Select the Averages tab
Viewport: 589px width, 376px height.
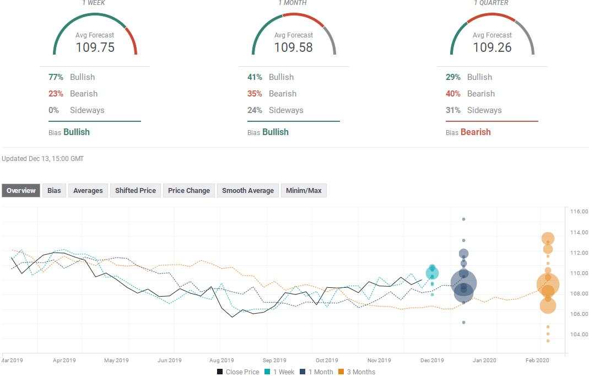click(88, 191)
